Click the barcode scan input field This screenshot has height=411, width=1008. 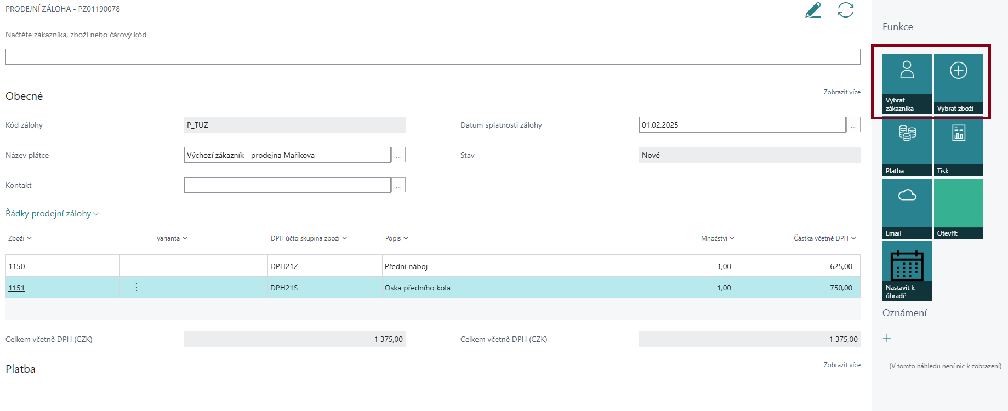point(433,56)
